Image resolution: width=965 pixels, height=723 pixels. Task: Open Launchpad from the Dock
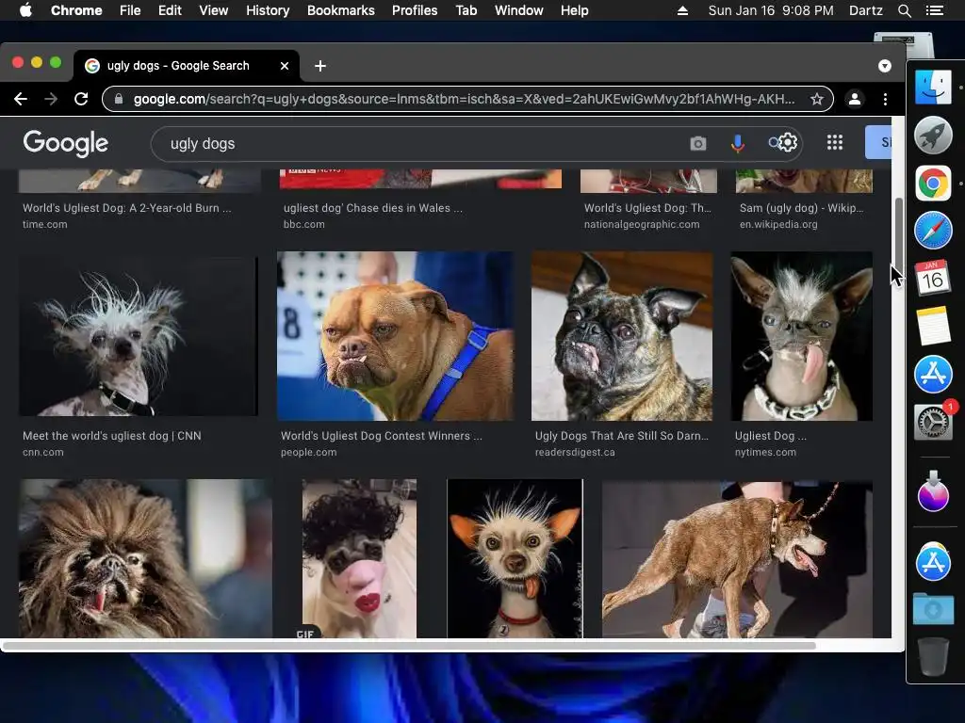point(933,135)
